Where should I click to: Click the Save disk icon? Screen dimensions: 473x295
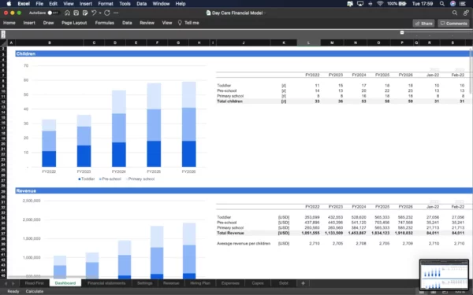(x=76, y=13)
